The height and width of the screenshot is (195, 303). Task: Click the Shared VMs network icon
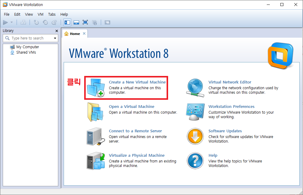[12, 52]
